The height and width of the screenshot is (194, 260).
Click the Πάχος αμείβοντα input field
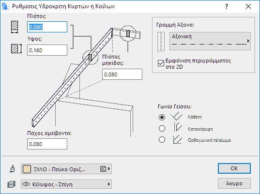pyautogui.click(x=47, y=144)
